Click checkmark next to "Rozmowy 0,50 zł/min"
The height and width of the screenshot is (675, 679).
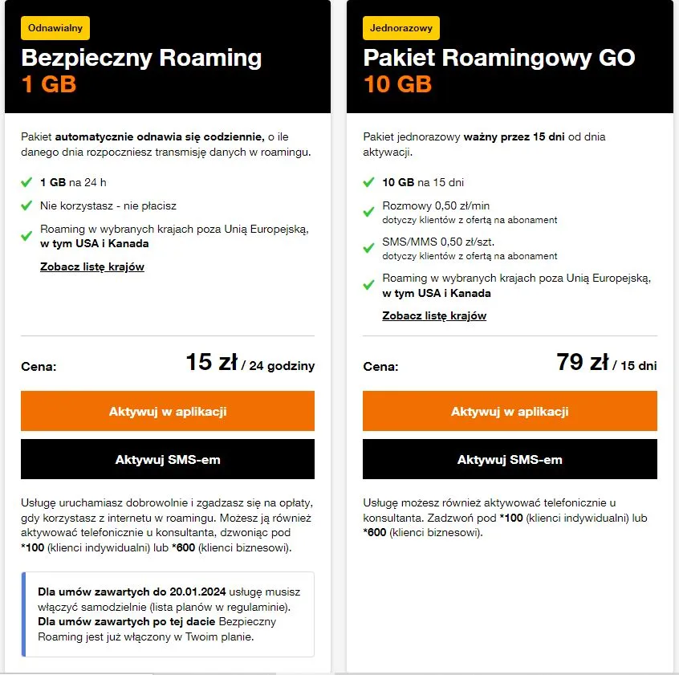click(368, 212)
